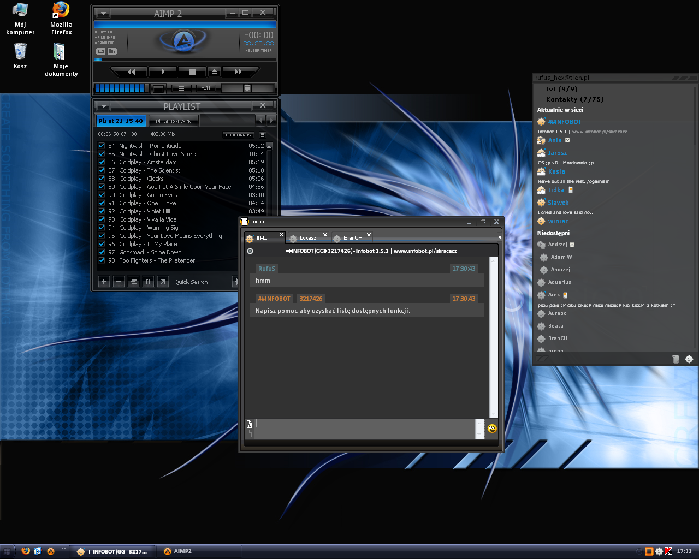
Task: Uncheck track 98 Foo Fighters - The Pretender
Action: pos(102,260)
